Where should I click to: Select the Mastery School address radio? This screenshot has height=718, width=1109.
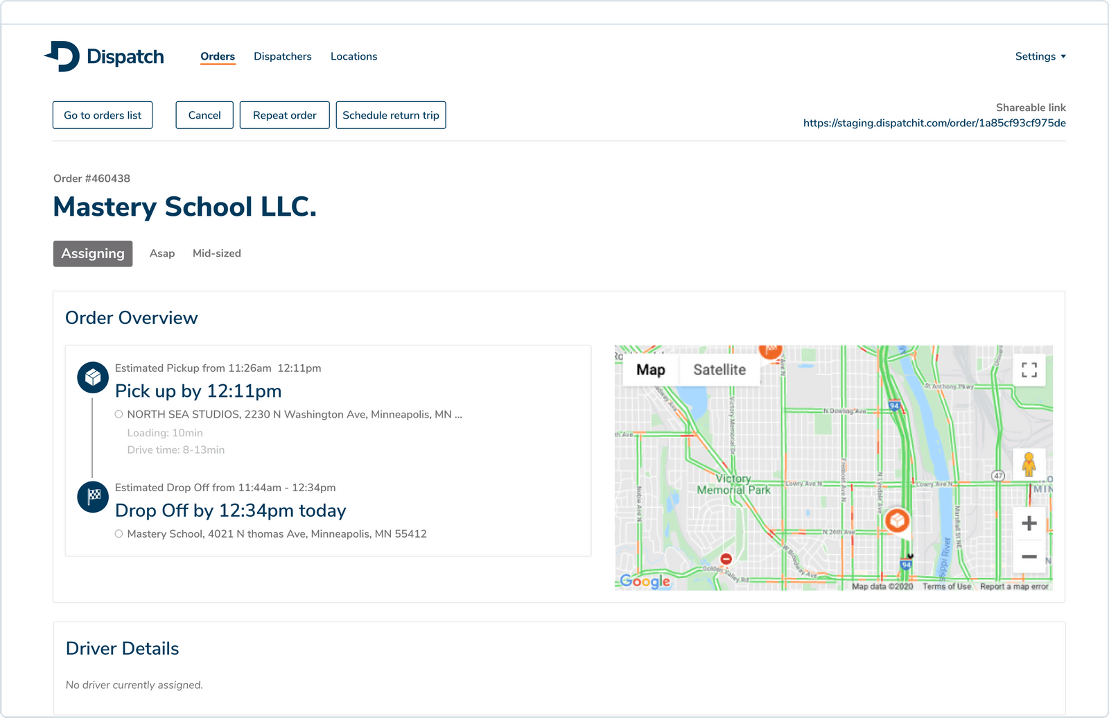click(119, 533)
